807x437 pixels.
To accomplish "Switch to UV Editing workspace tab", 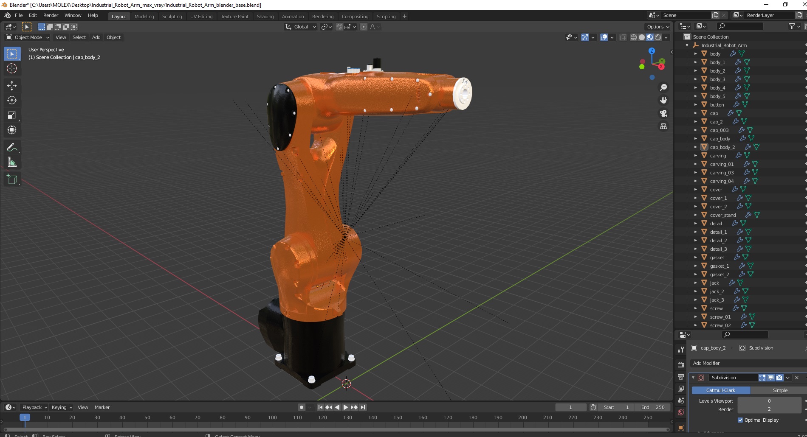I will click(201, 17).
